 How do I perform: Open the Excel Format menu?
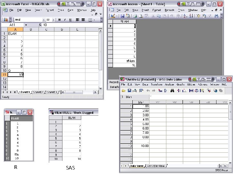click(50, 10)
